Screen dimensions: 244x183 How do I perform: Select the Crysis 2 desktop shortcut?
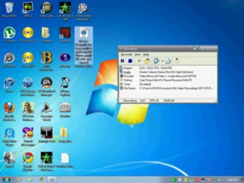pyautogui.click(x=9, y=160)
